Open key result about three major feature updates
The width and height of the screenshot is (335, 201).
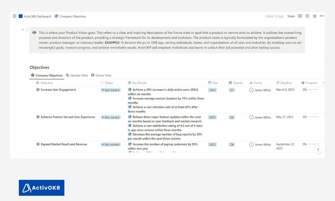tap(165, 119)
